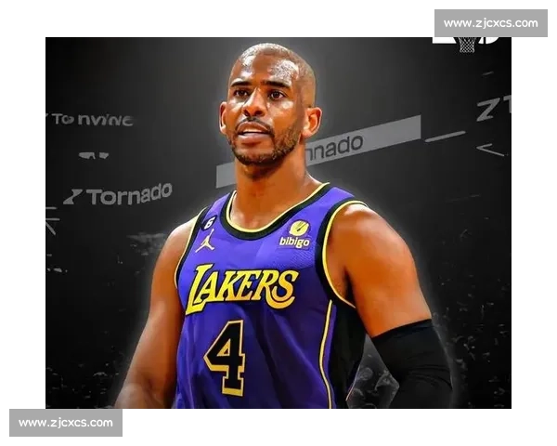Screen dimensions: 557x446
Task: Click the yellow LAKERS wordmark on jersey
Action: tap(241, 286)
